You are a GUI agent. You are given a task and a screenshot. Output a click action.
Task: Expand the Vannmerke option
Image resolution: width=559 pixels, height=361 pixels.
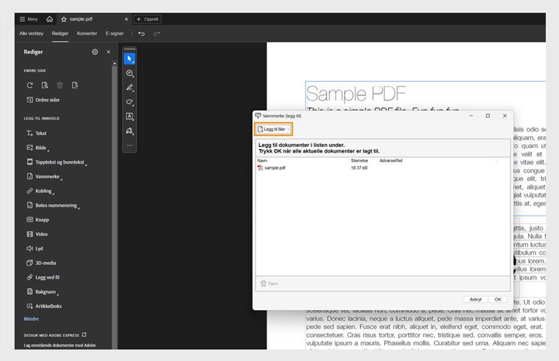click(x=44, y=177)
